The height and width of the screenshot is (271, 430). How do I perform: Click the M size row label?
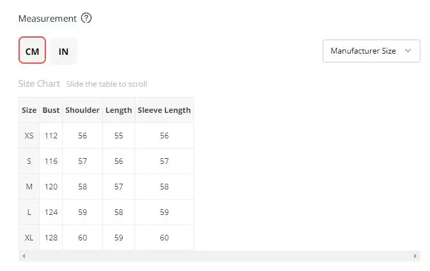[x=29, y=187]
